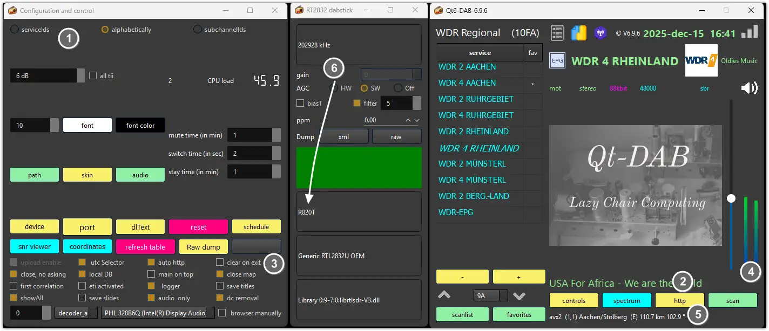Click the blue-yellow folders icon
The width and height of the screenshot is (769, 331).
point(579,33)
